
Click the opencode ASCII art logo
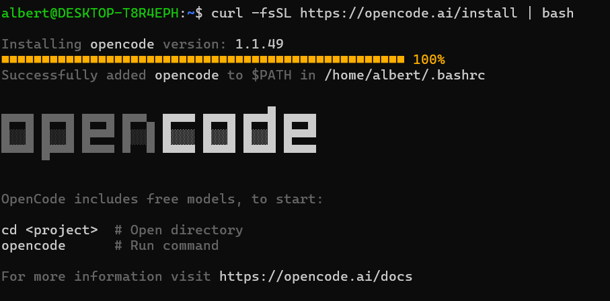point(159,133)
